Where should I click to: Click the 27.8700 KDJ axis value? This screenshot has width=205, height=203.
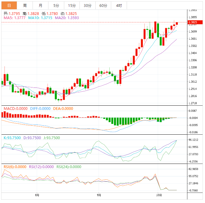194,154
